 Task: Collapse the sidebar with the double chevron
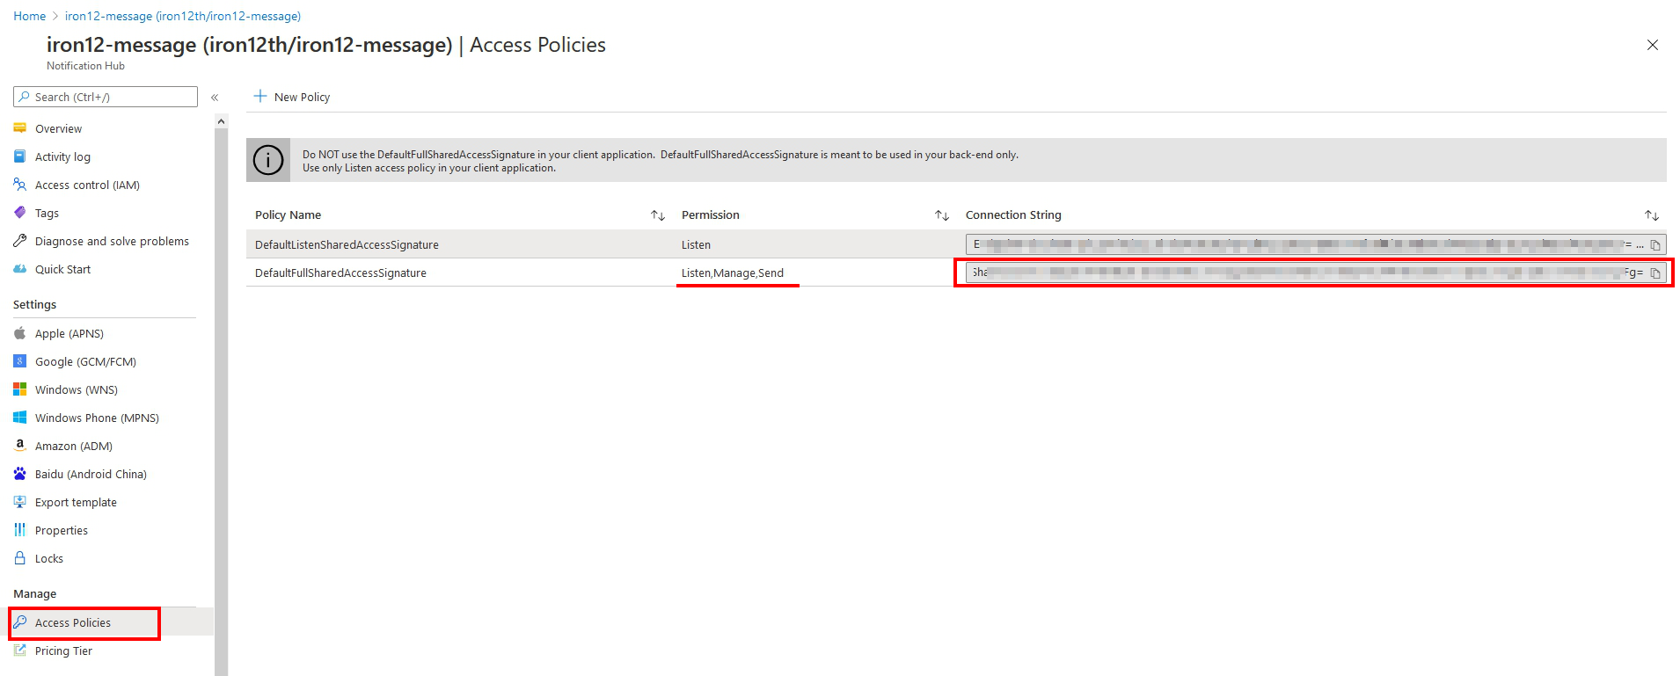click(x=215, y=98)
